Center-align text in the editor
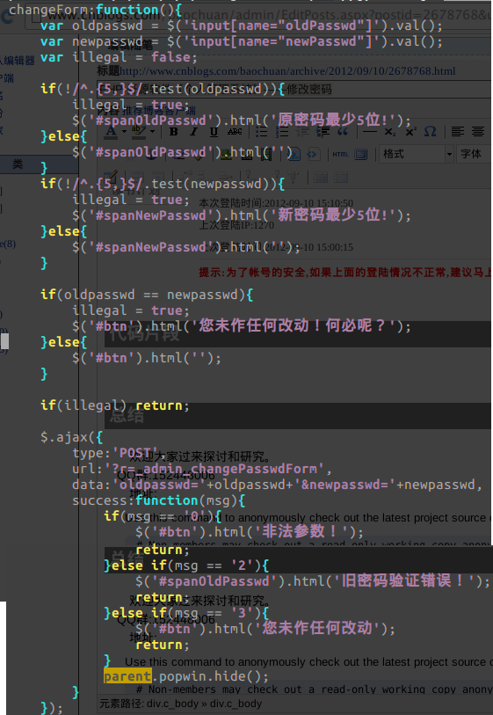 [x=478, y=132]
